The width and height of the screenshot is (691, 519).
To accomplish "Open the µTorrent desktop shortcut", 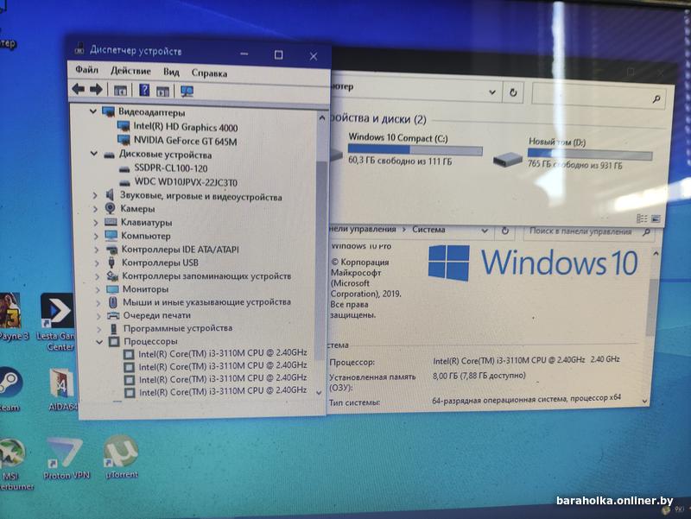I will point(121,458).
